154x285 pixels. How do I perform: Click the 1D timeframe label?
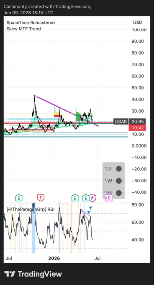(108, 169)
